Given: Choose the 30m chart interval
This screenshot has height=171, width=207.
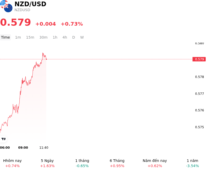Looking at the screenshot, I should (x=43, y=37).
